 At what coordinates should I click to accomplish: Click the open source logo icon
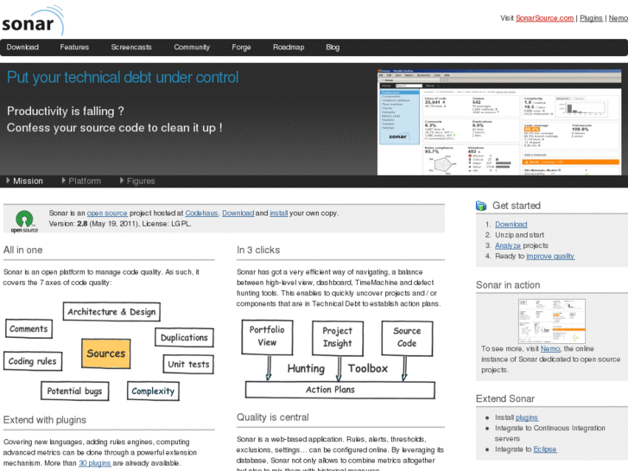click(24, 221)
